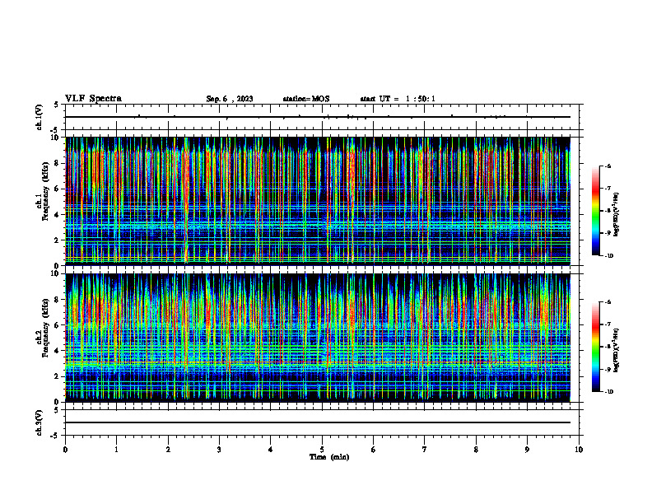Image resolution: width=652 pixels, height=504 pixels.
Task: Click the "6" kHz tick of ch.1 spectrogram
Action: [x=58, y=189]
